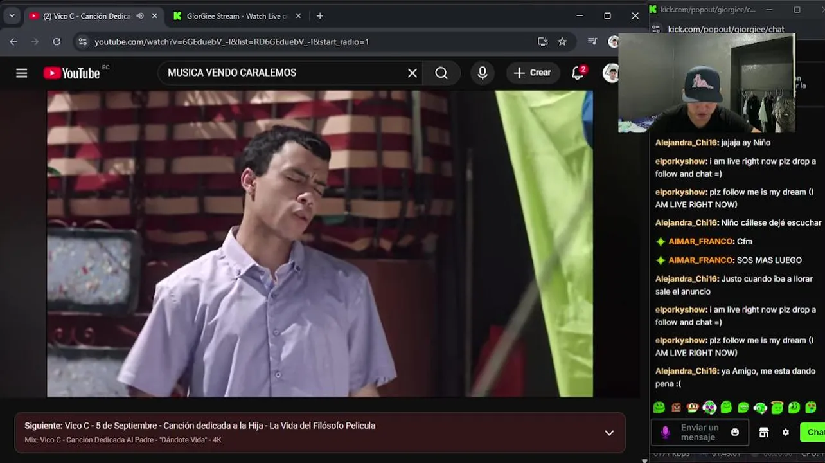The width and height of the screenshot is (825, 463).
Task: Click Kick popout site info icon by URL
Action: point(656,29)
